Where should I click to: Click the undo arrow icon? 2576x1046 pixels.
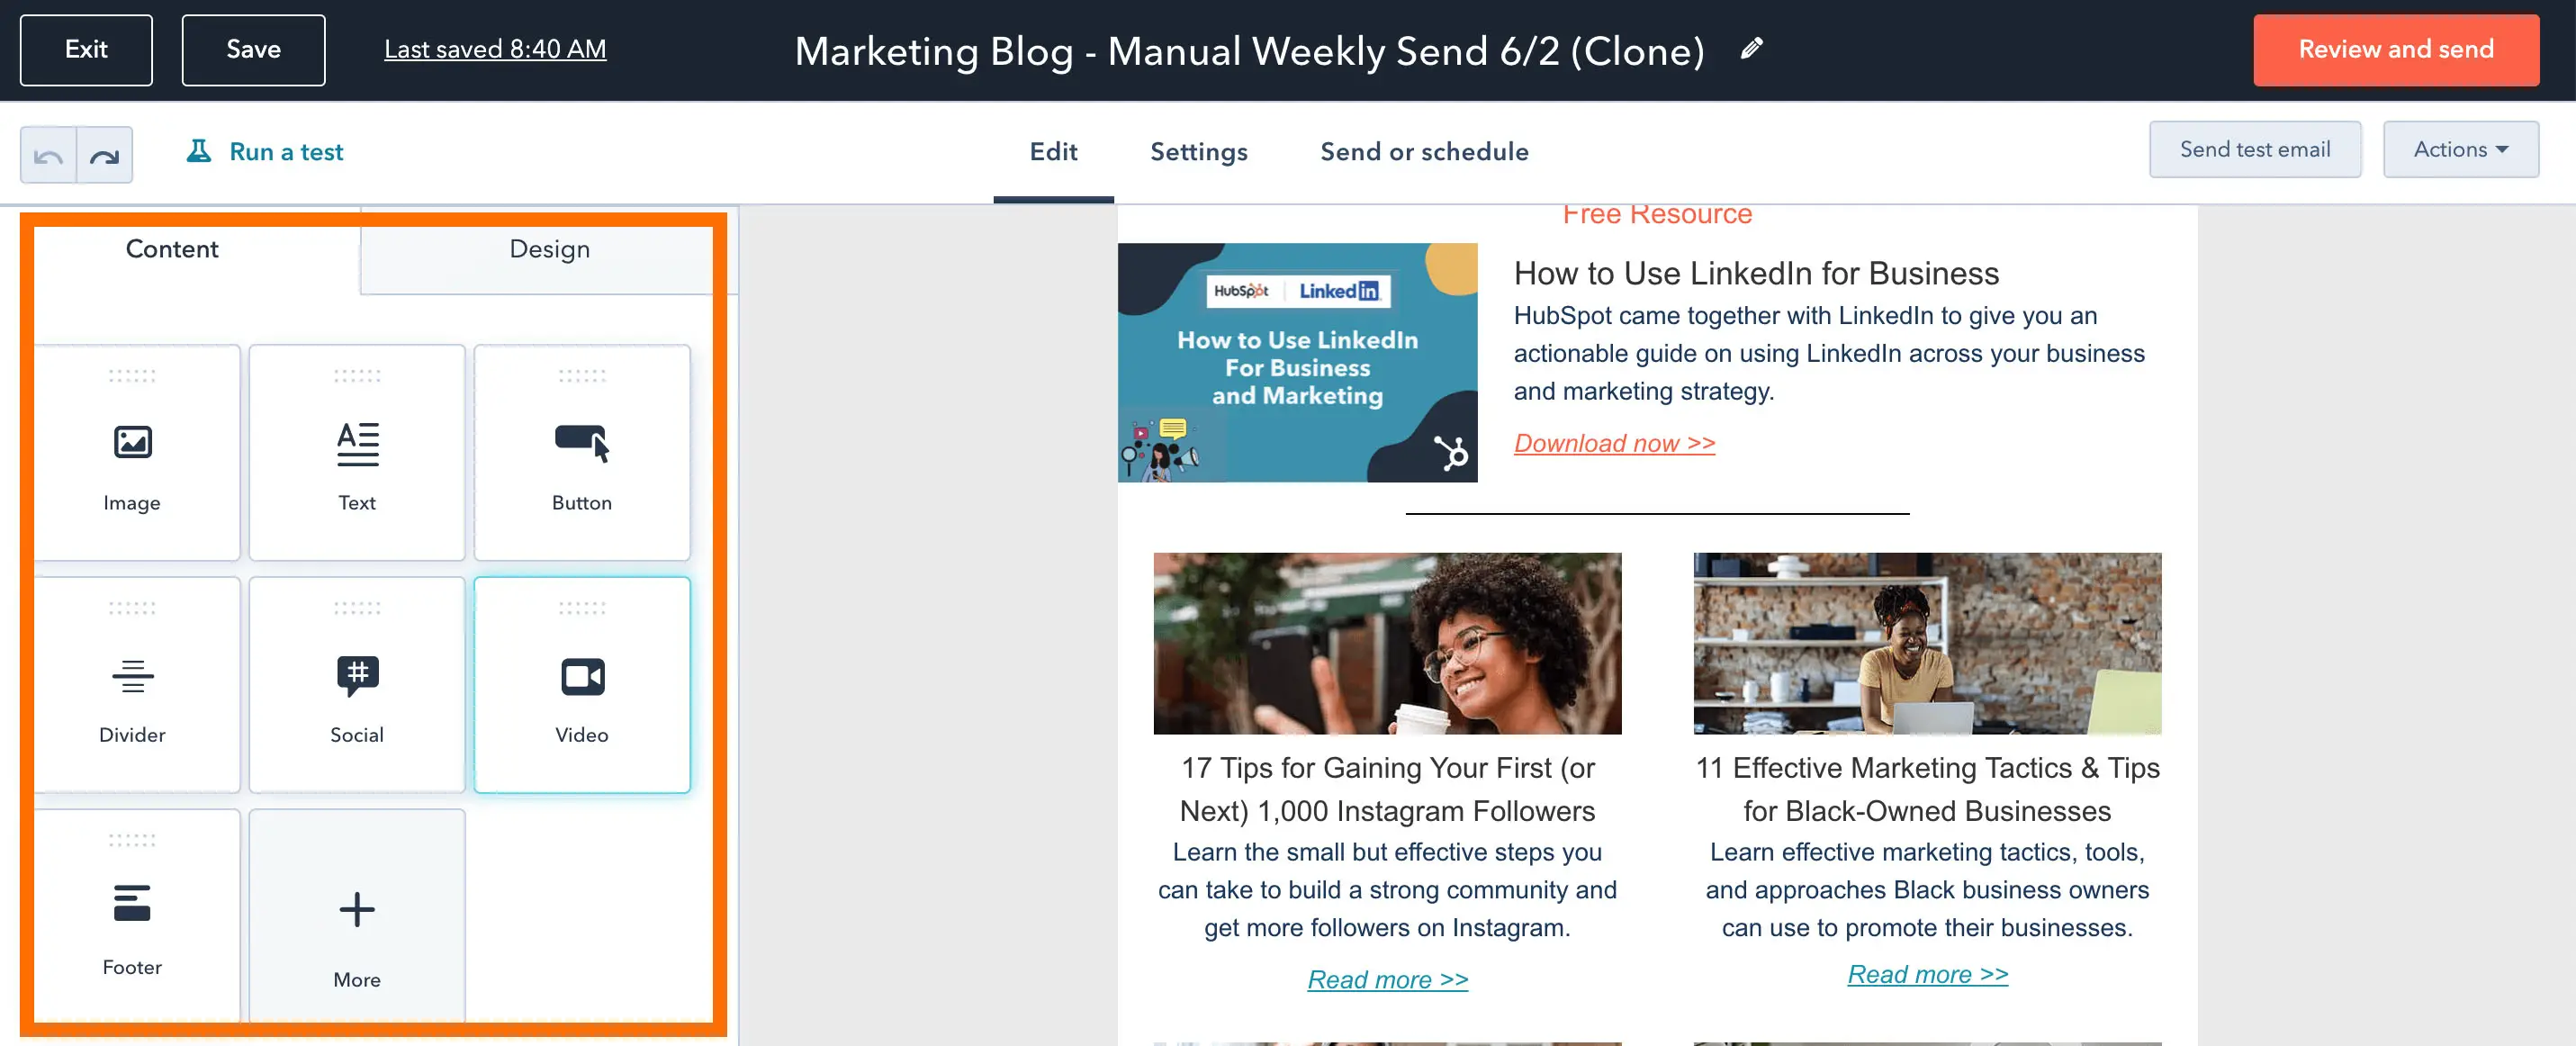(x=46, y=153)
